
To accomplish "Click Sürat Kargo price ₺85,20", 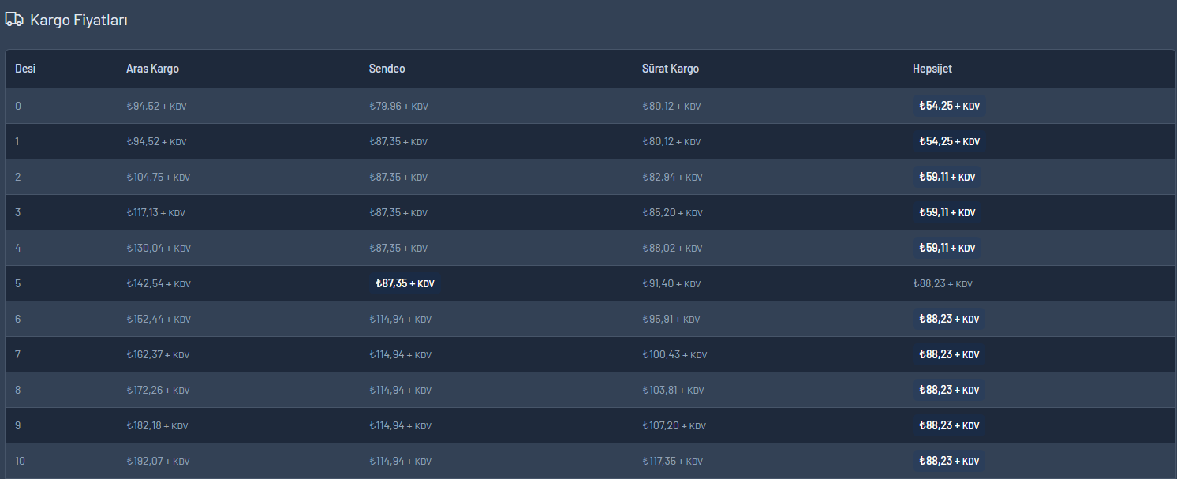I will (x=672, y=212).
